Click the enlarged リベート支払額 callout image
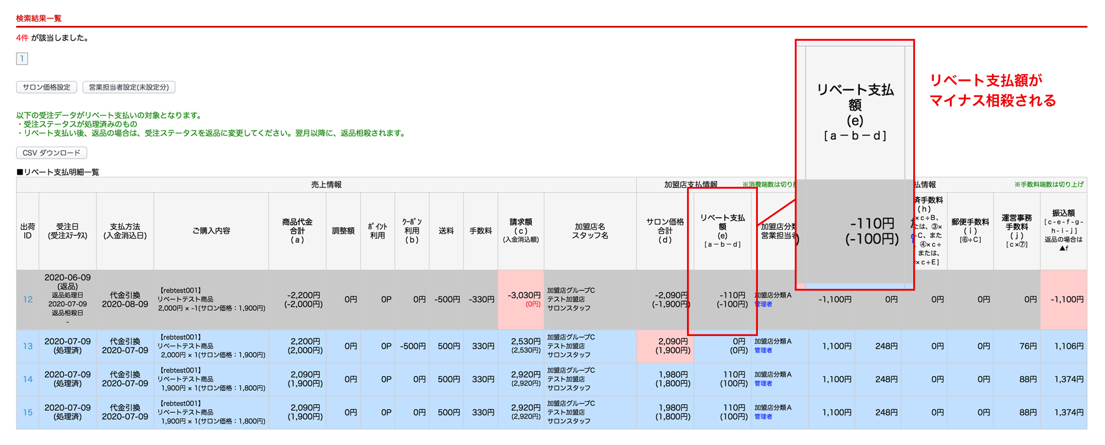Viewport: 1105px width, 445px height. pos(855,165)
